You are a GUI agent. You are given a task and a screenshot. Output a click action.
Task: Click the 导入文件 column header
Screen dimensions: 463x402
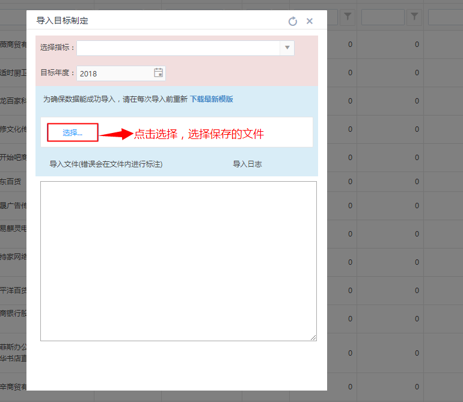(106, 164)
